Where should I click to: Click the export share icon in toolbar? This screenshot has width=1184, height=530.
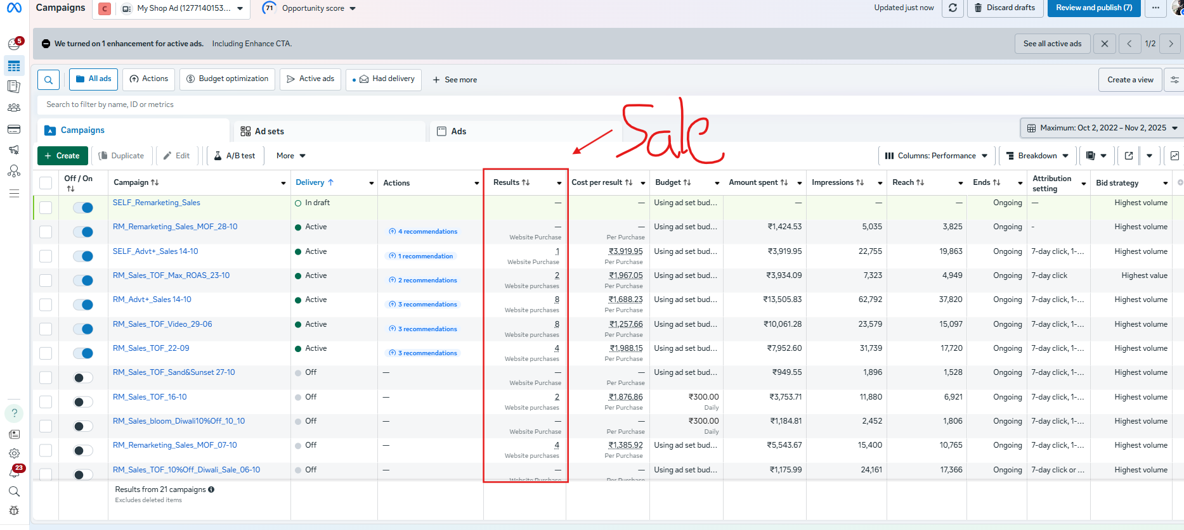coord(1129,156)
